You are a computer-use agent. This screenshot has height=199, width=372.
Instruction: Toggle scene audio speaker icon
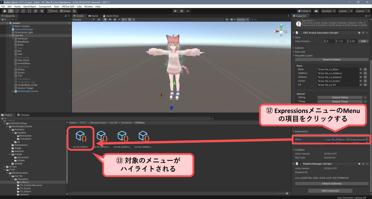(x=110, y=19)
